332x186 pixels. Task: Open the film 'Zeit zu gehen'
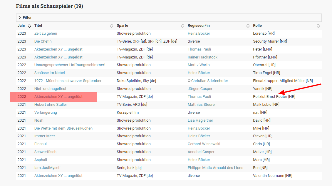pos(46,33)
